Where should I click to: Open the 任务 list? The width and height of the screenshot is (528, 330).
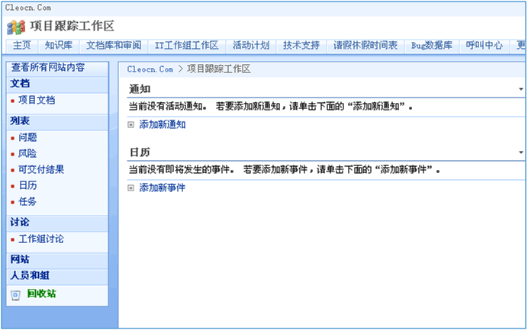point(27,201)
